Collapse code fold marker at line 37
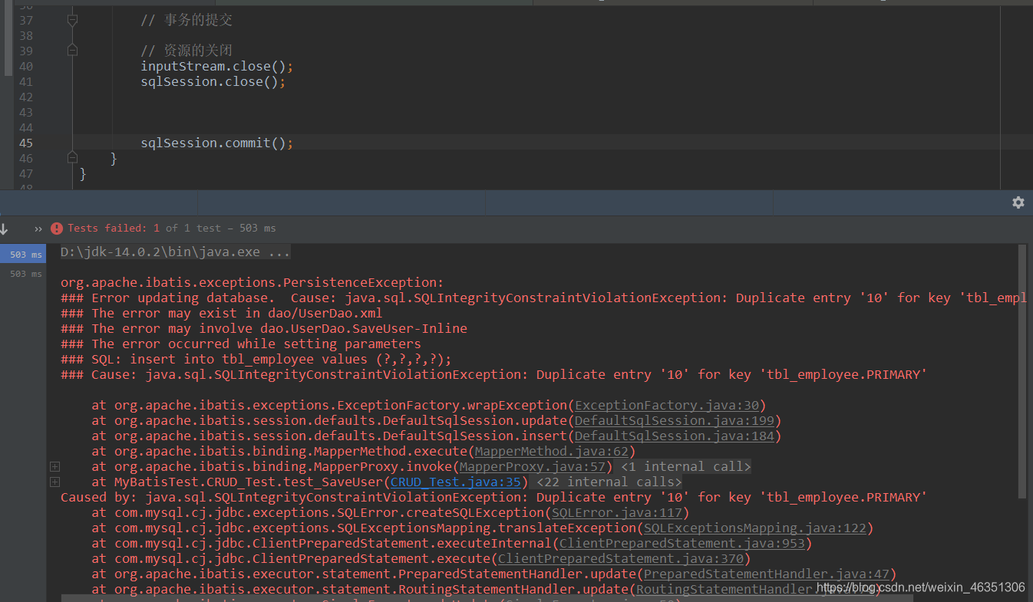This screenshot has height=602, width=1033. coord(72,21)
